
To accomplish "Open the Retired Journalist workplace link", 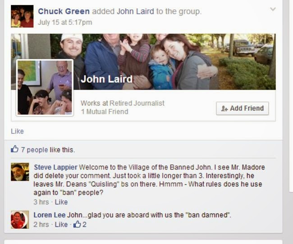I will tap(137, 103).
